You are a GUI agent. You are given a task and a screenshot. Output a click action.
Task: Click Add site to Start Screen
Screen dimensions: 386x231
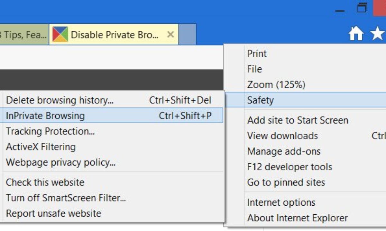(x=298, y=120)
